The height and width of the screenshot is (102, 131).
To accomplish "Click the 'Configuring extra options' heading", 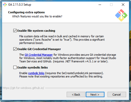I will point(26,12).
